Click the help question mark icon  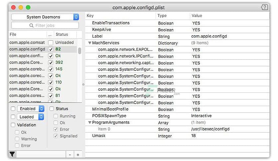(264, 7)
